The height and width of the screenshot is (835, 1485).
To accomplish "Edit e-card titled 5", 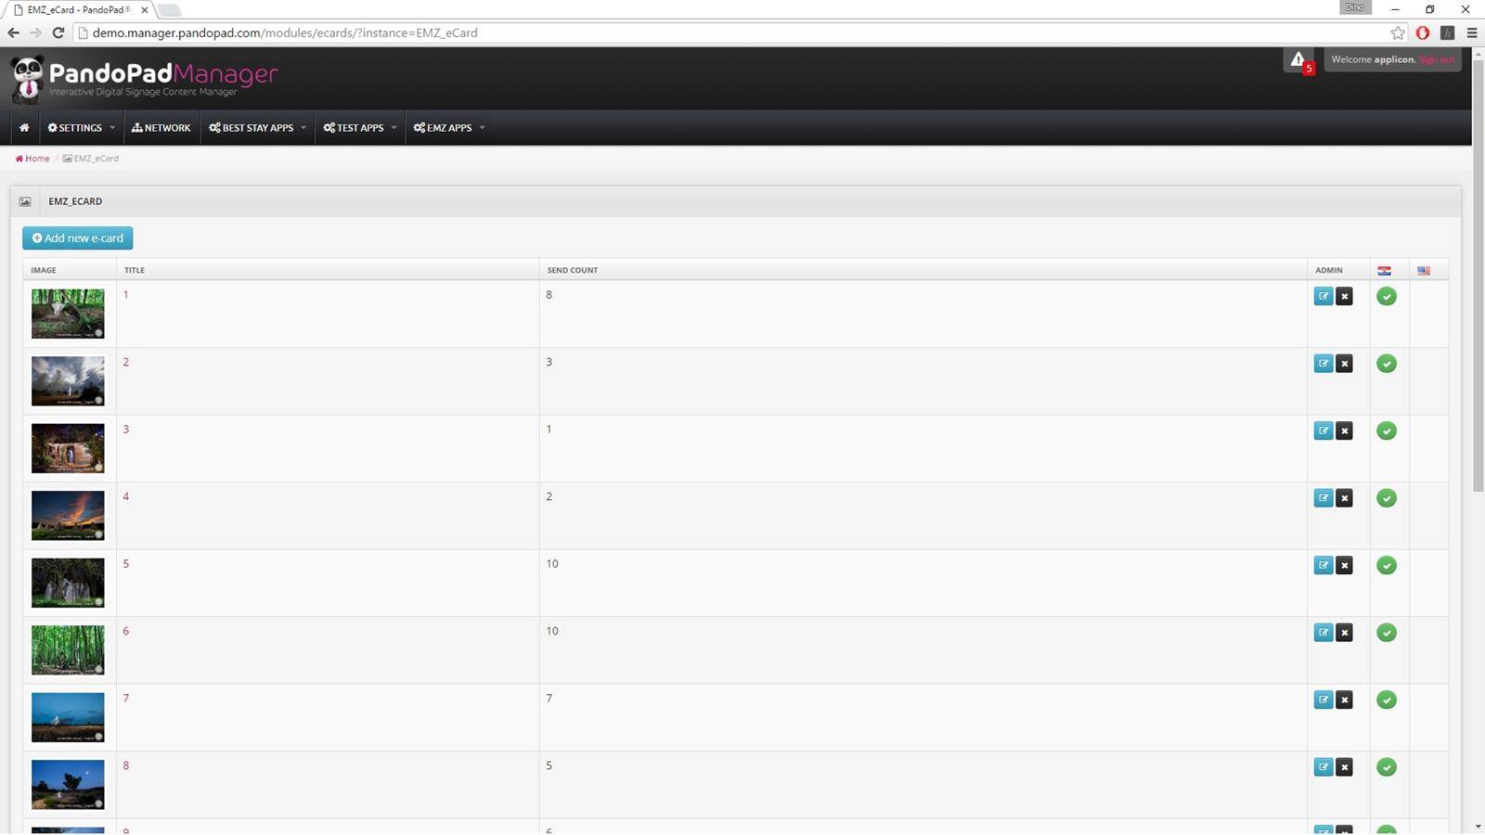I will 1324,565.
